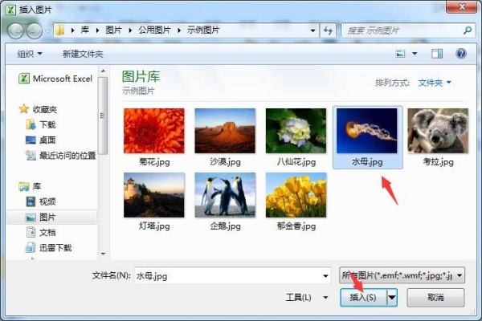Open the 组织 dropdown menu
Image resolution: width=482 pixels, height=321 pixels.
click(30, 54)
